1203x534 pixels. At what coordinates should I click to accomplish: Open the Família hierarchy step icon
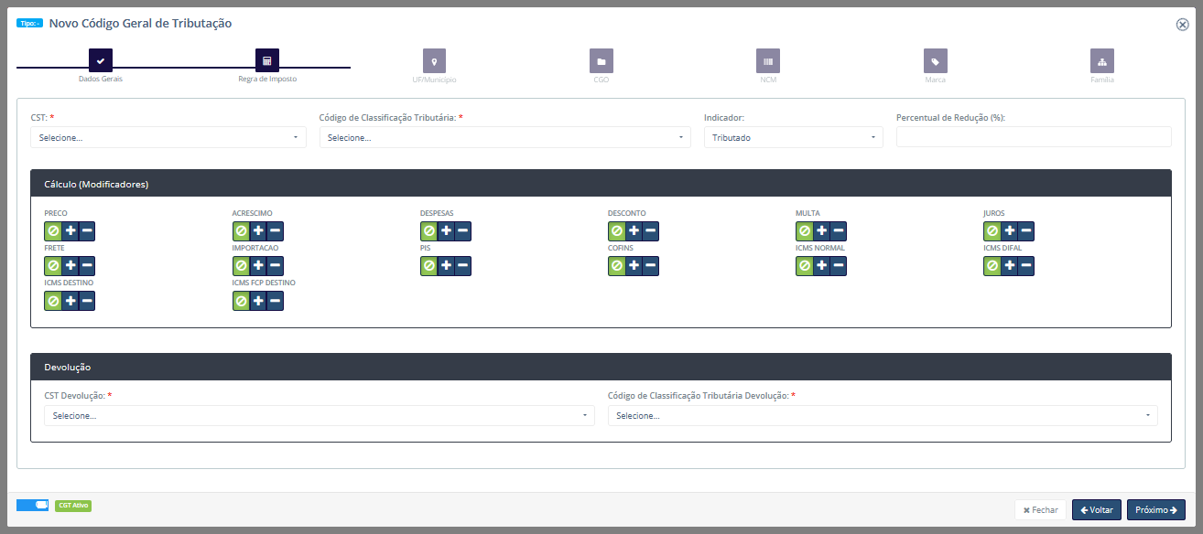tap(1102, 61)
